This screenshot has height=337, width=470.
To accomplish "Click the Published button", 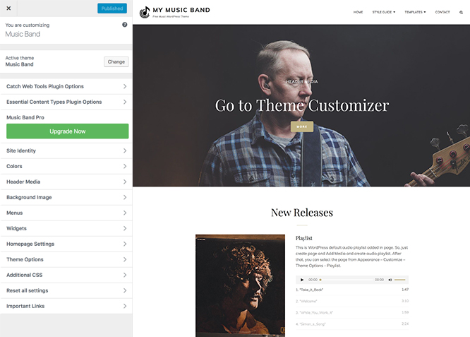I will [112, 8].
